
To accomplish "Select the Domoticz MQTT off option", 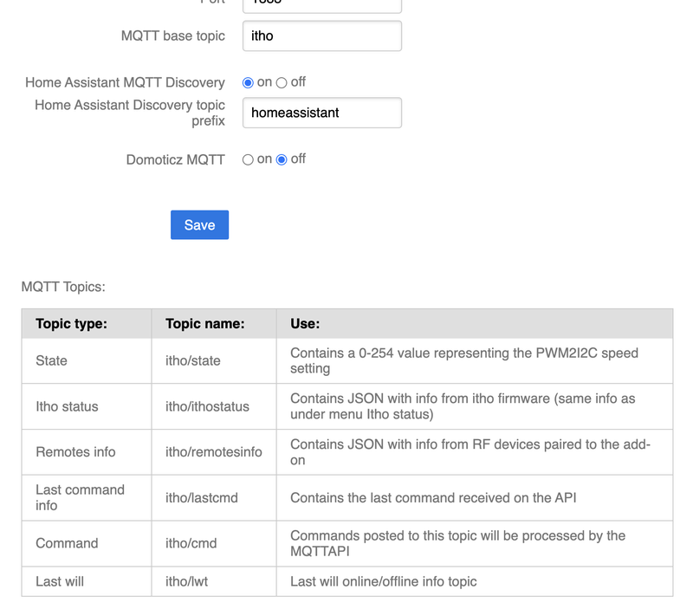I will [282, 159].
